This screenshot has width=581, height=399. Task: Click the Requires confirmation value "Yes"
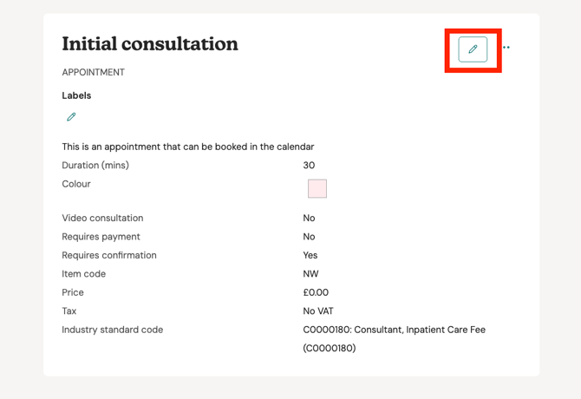(310, 255)
